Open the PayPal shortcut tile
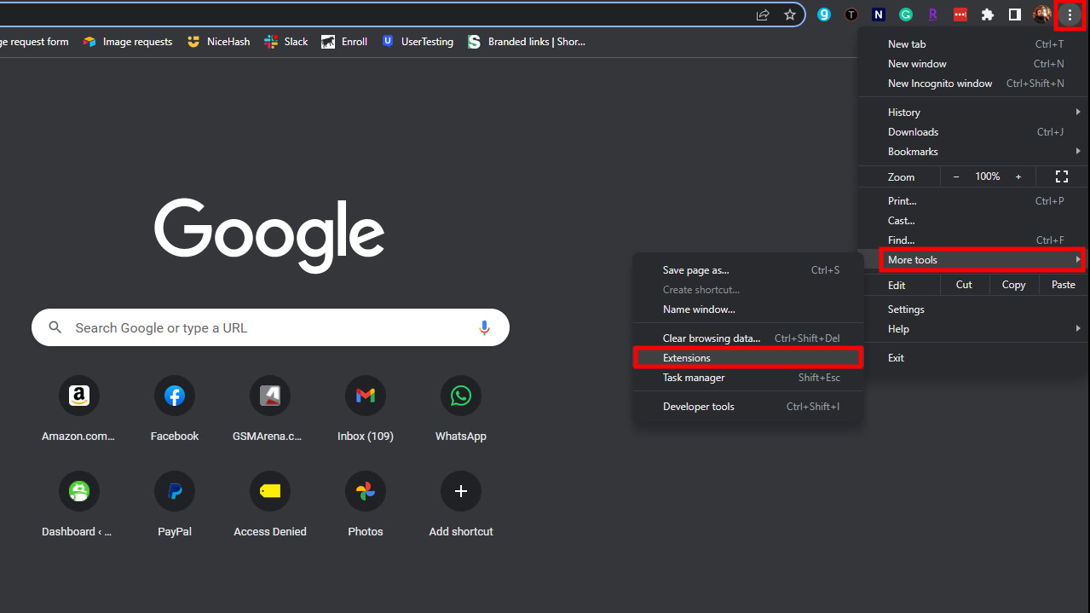The image size is (1090, 613). point(175,505)
